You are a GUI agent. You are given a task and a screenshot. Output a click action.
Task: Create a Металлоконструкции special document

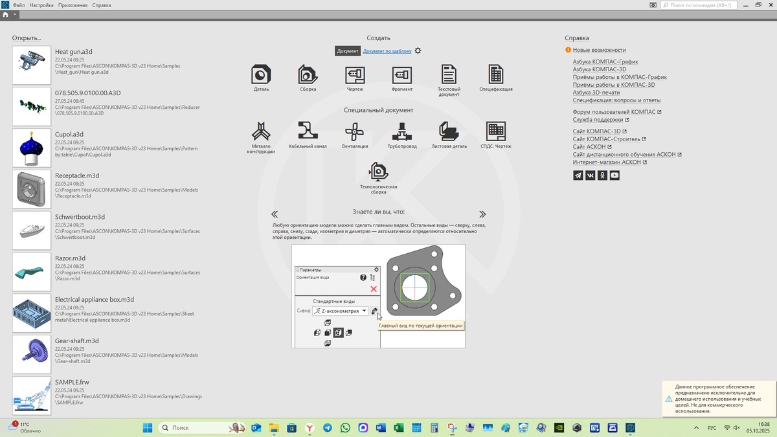click(261, 137)
